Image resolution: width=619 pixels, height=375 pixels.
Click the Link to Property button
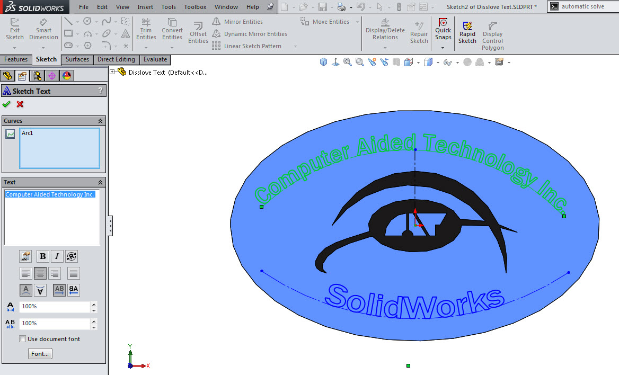pos(25,256)
